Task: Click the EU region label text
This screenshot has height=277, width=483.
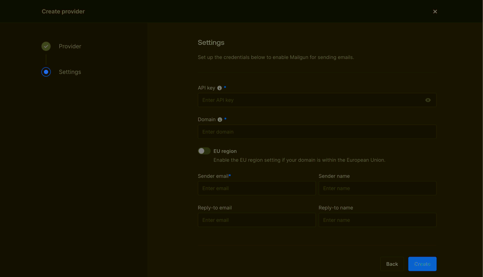Action: click(225, 151)
